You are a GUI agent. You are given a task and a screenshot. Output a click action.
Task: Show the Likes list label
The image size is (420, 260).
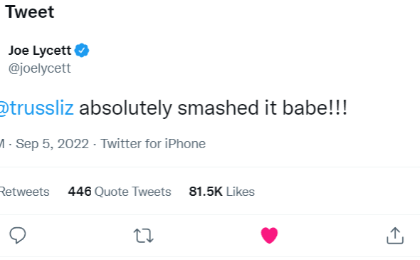click(x=241, y=192)
